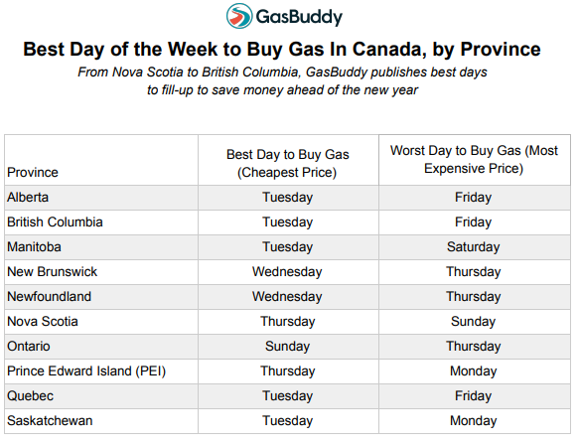The width and height of the screenshot is (578, 445).
Task: Select PEI's Monday worst day cell
Action: coord(475,371)
